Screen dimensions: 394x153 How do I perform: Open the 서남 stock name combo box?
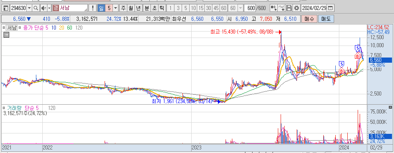pyautogui.click(x=70, y=8)
